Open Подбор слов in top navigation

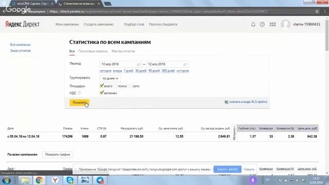tap(134, 24)
